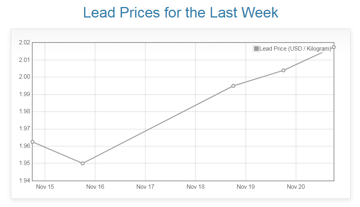Click the 2.02 y-axis label
This screenshot has width=360, height=207.
(24, 43)
